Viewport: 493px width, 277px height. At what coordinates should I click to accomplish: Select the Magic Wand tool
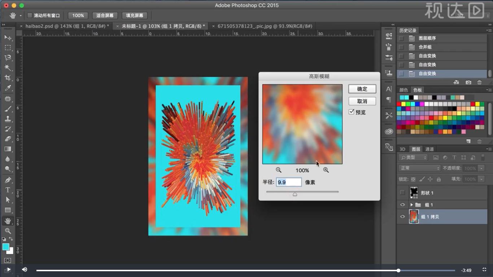pos(8,68)
